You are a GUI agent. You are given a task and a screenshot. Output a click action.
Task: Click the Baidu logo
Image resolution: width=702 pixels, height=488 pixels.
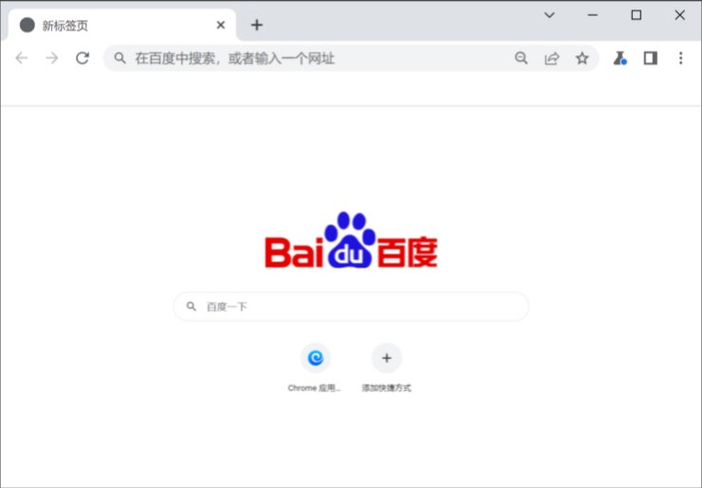click(x=351, y=240)
